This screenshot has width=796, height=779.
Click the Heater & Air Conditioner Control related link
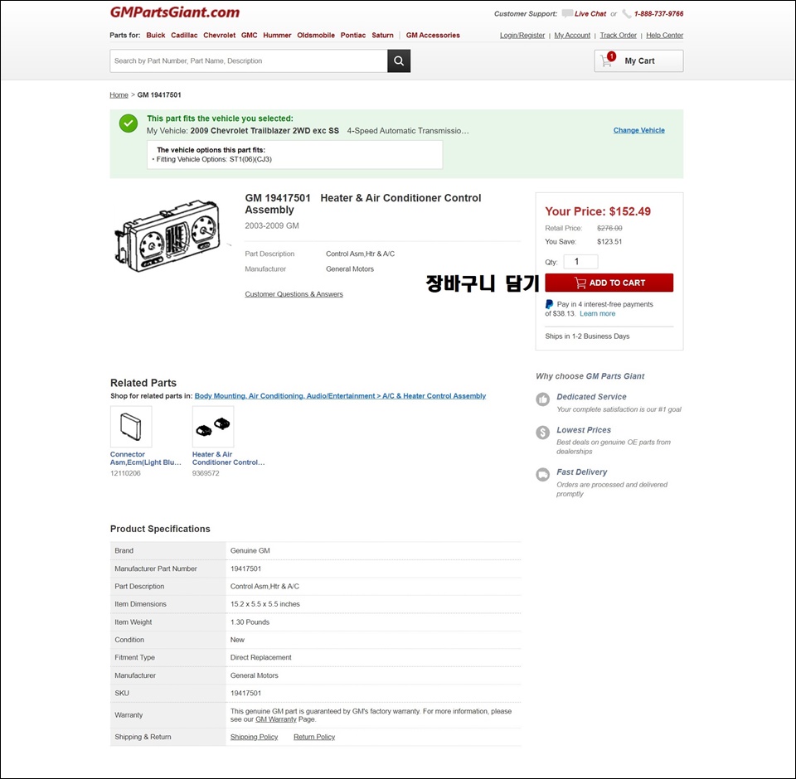pos(229,458)
